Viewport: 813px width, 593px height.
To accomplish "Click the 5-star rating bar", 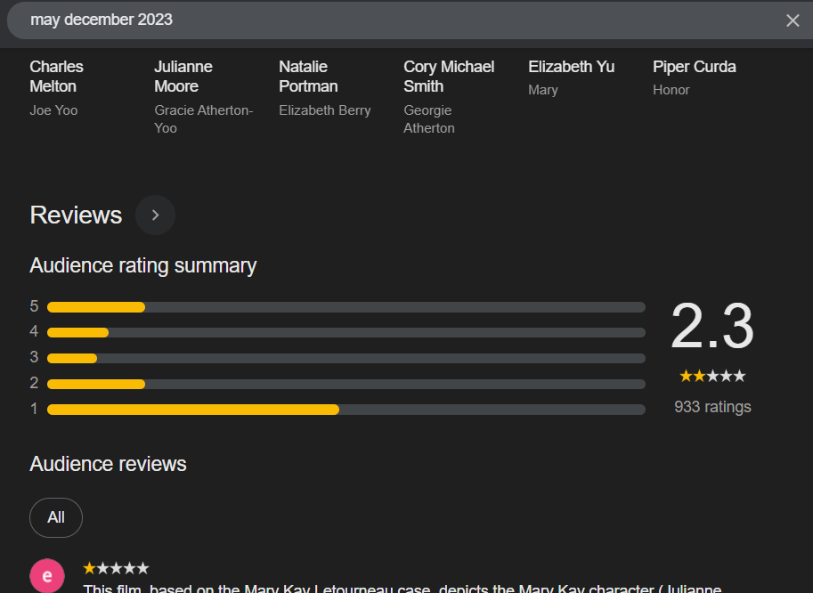I will 346,307.
